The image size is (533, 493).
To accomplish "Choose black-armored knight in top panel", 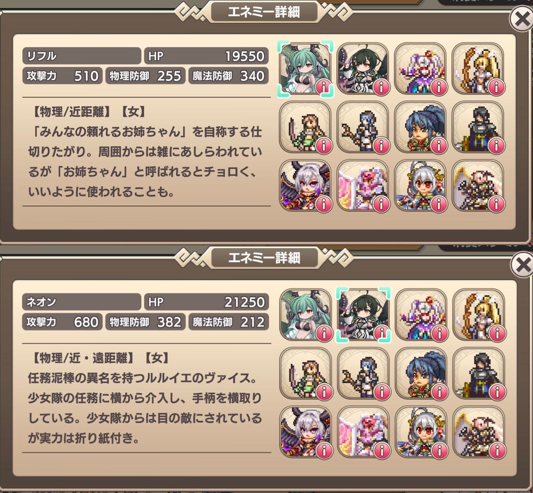I will pyautogui.click(x=478, y=127).
